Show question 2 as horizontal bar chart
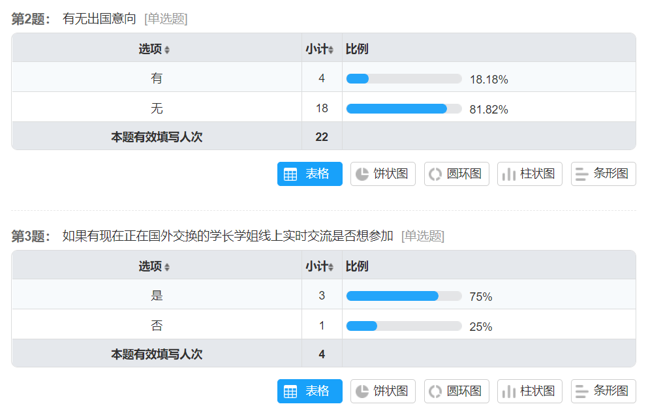648x417 pixels. pos(603,174)
